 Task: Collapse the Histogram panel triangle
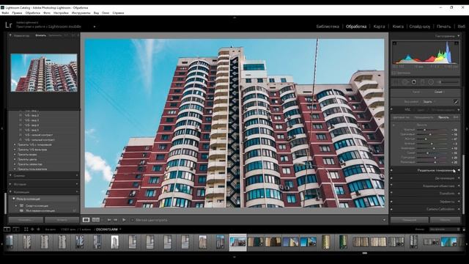(459, 36)
